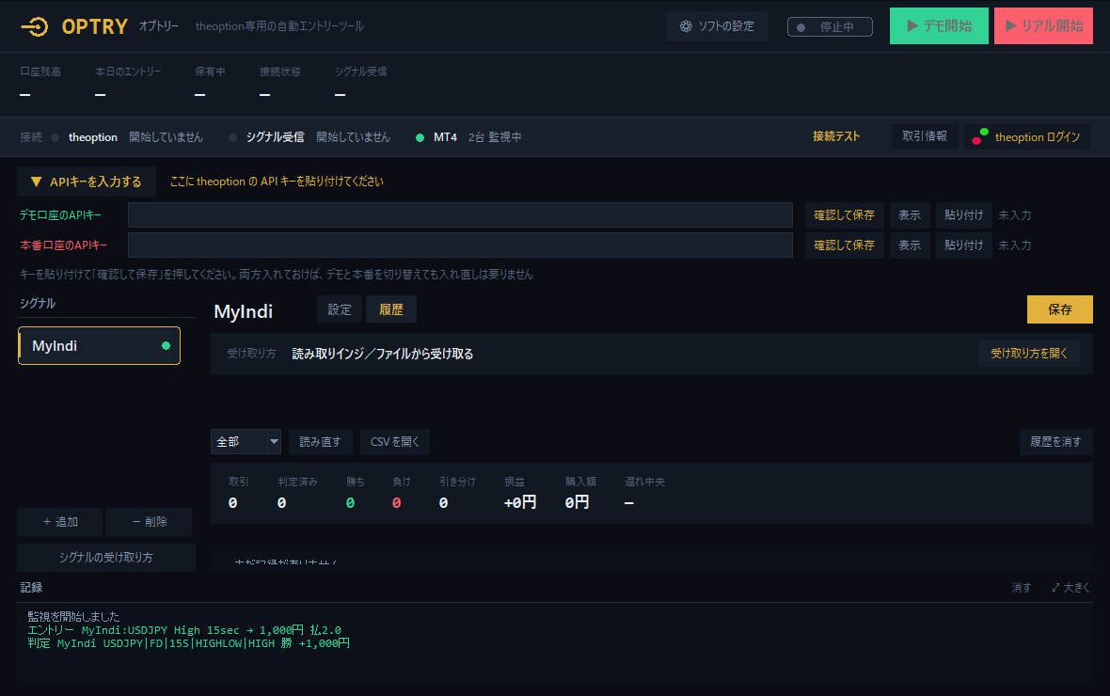This screenshot has height=696, width=1110.
Task: Delete signal with − 削除
Action: point(150,522)
